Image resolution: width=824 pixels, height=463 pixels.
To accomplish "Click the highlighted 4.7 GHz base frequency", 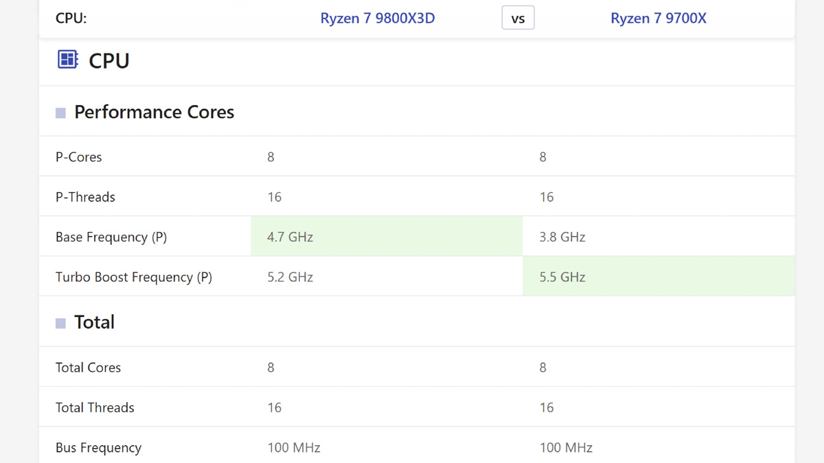I will 290,237.
